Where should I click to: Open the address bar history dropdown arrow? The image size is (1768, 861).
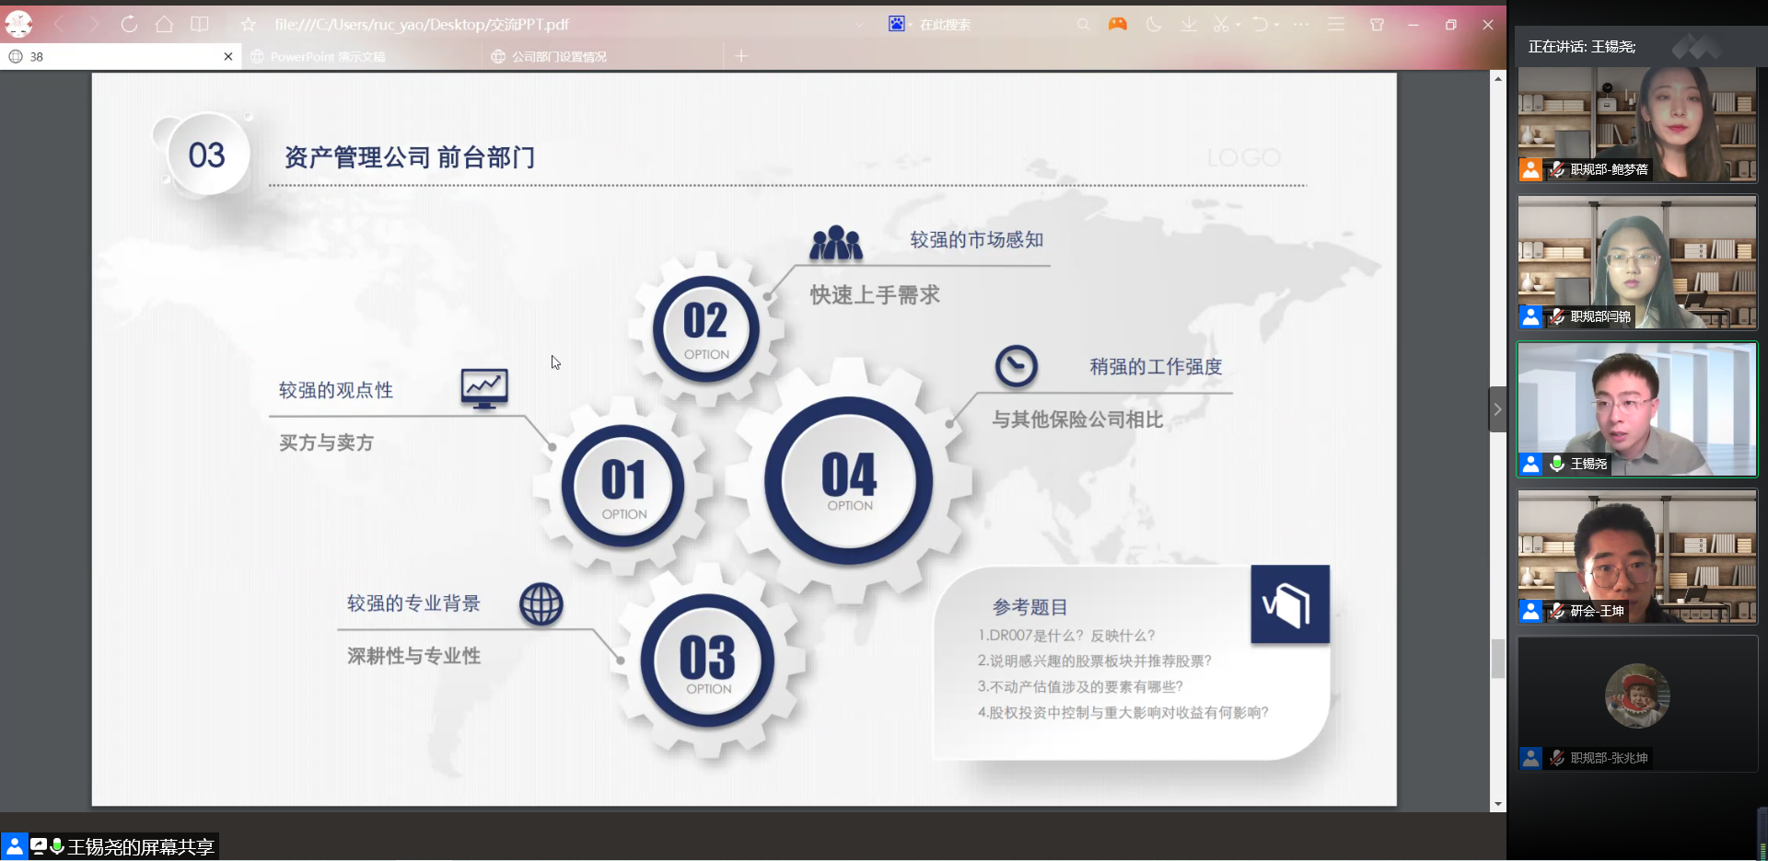coord(859,25)
